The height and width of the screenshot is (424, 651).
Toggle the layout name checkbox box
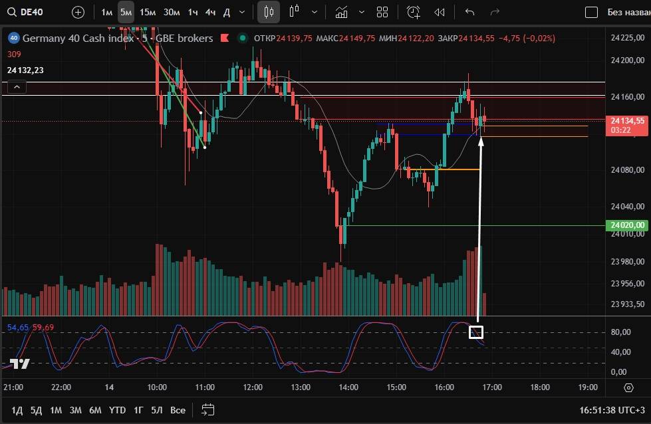pos(591,12)
